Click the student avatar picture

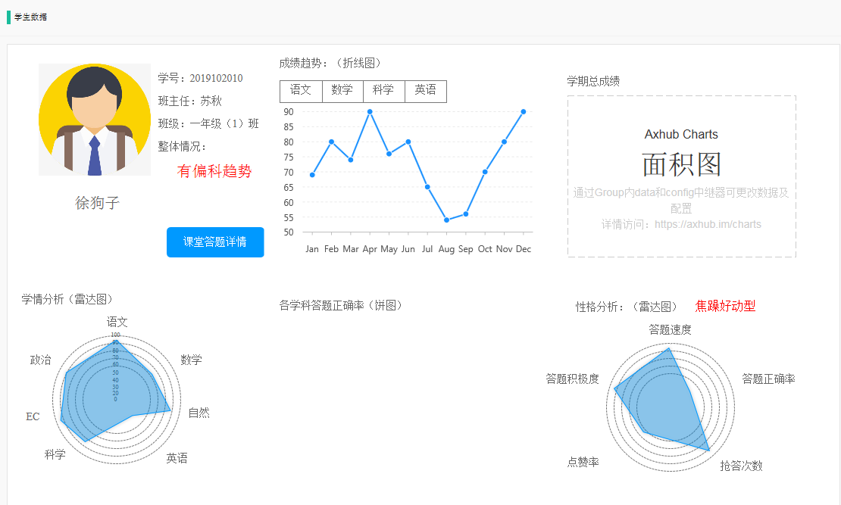click(95, 120)
